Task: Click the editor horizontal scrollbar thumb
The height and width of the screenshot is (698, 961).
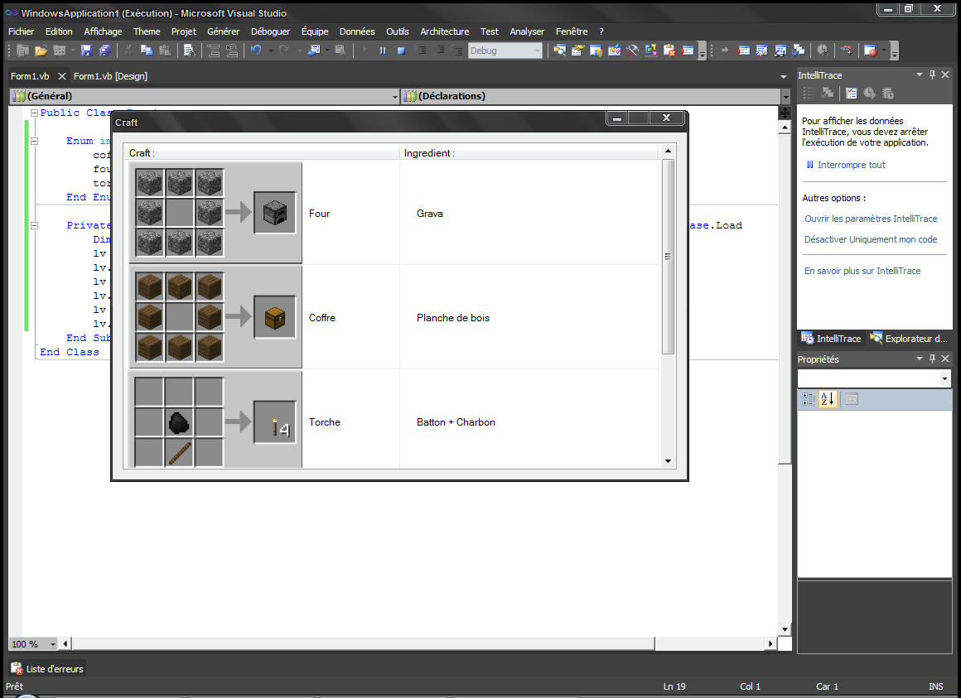Action: (364, 643)
